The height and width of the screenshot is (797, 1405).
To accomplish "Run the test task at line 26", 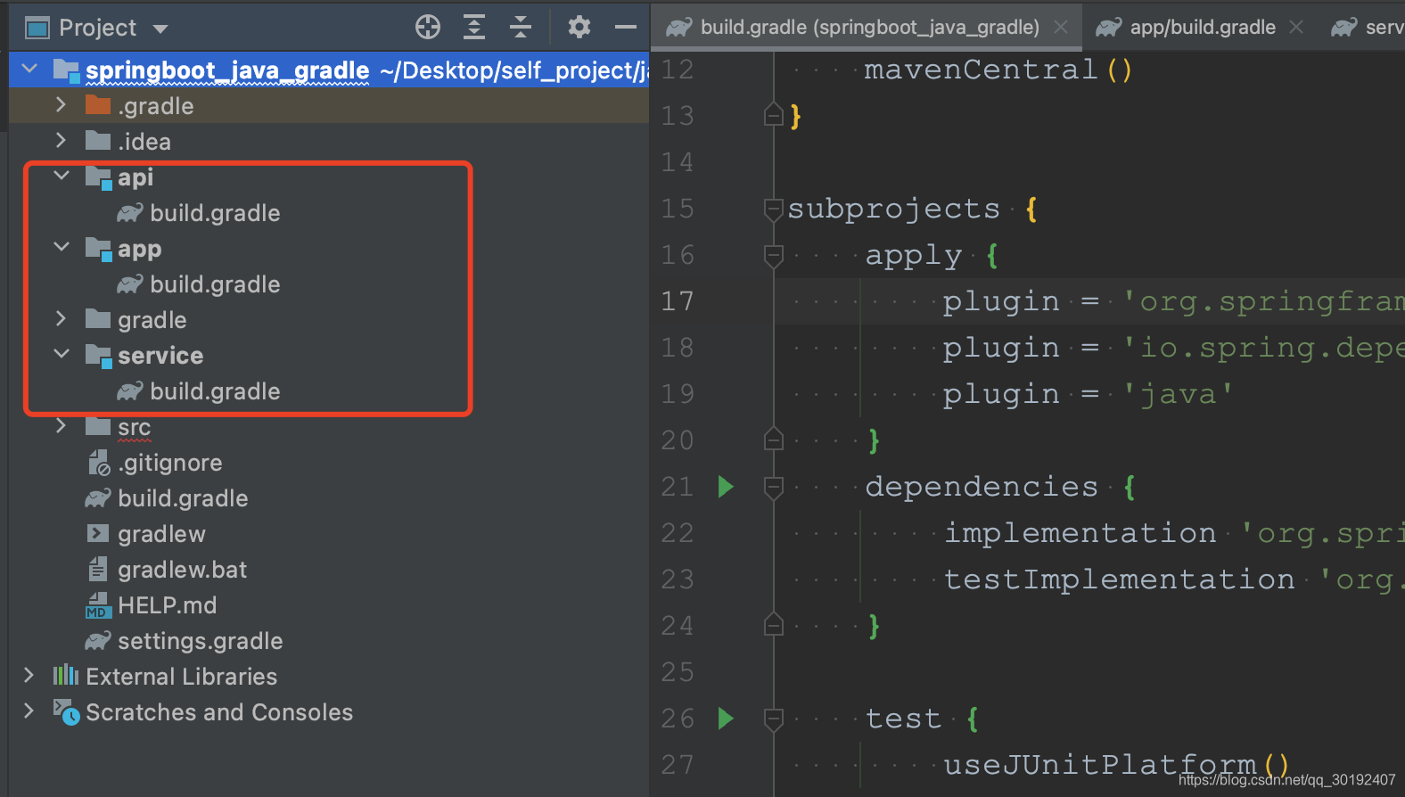I will click(x=726, y=719).
